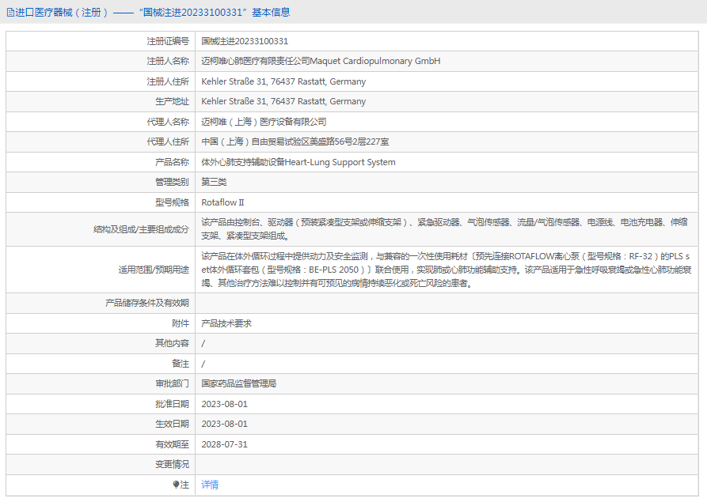Click the 变更情况 label cell
The image size is (707, 502).
tap(101, 464)
